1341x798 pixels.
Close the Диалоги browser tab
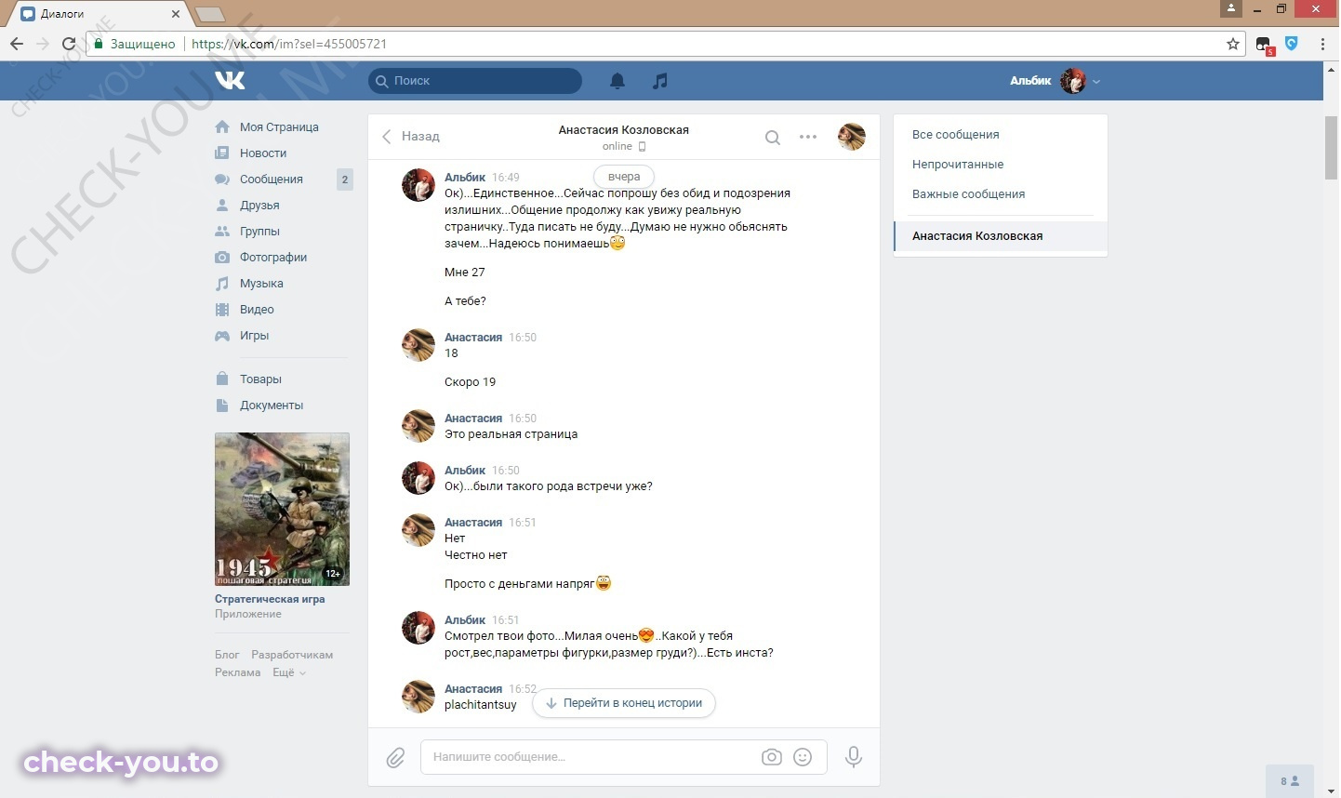click(176, 14)
